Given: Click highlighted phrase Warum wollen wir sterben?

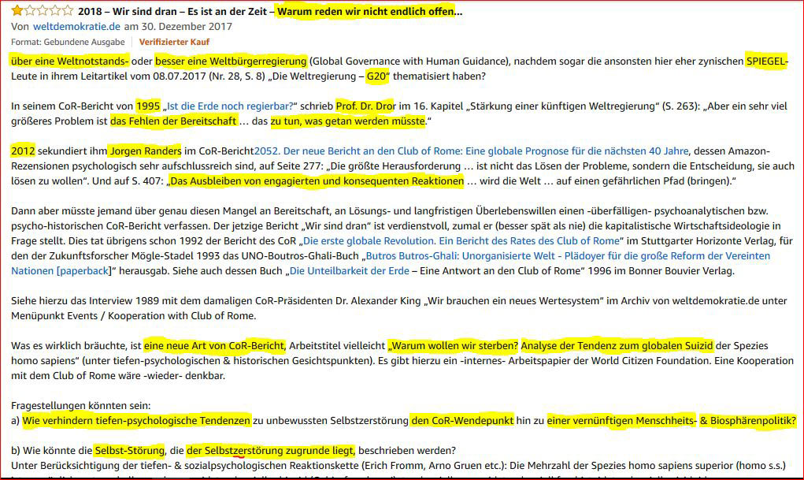Looking at the screenshot, I should pos(454,346).
